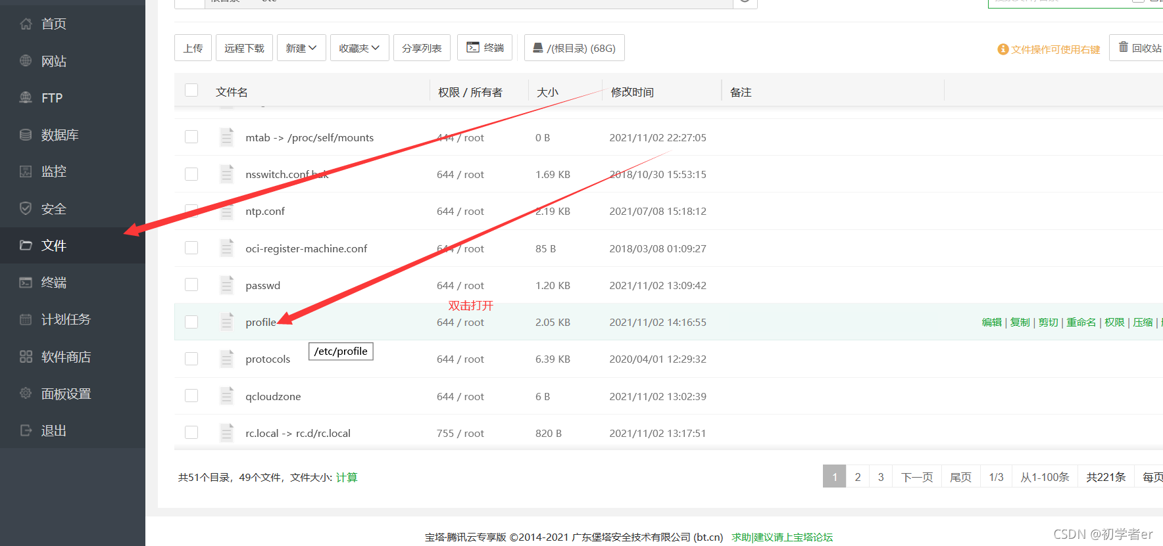Click the file icon of oci-register-machine.conf
1163x546 pixels.
click(x=227, y=248)
